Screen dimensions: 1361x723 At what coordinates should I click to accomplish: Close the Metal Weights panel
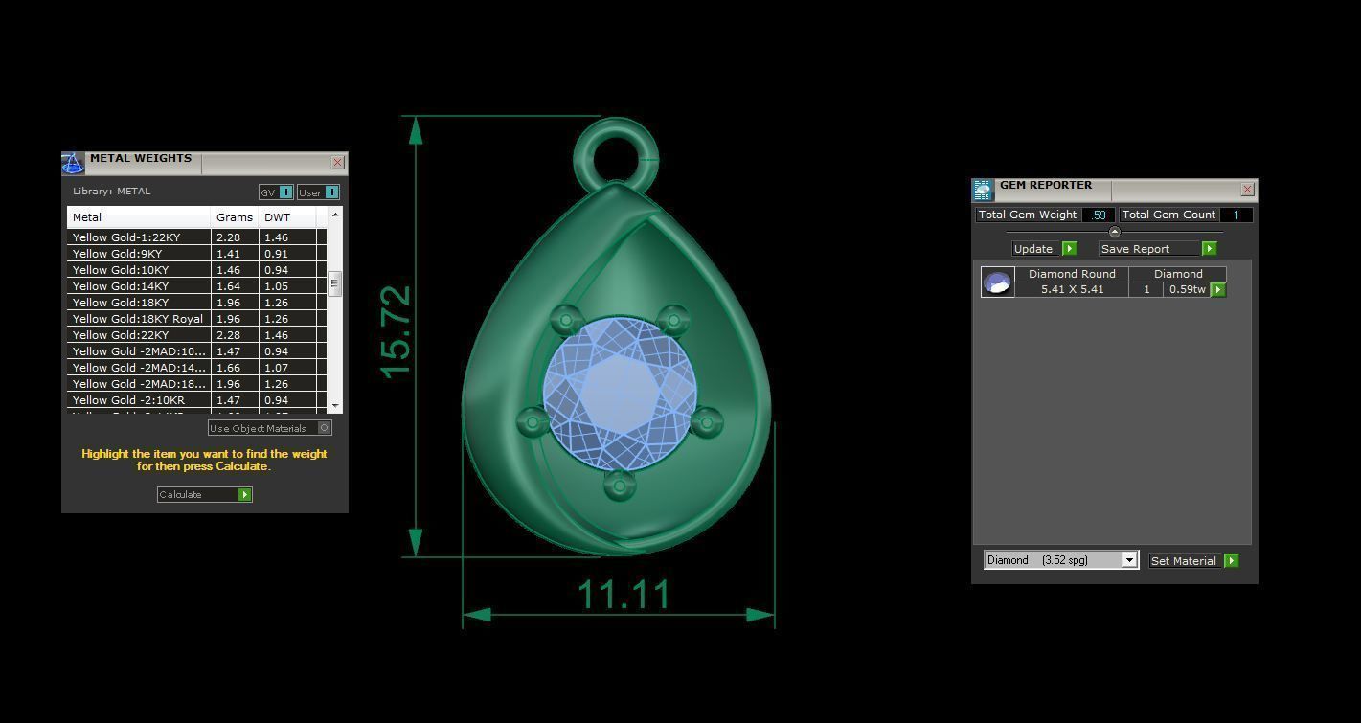(x=337, y=163)
